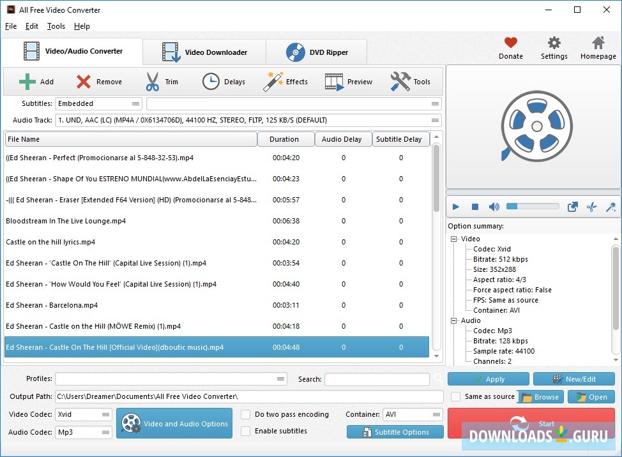Click the Settings gear icon
Screen dimensions: 622x457
(554, 43)
